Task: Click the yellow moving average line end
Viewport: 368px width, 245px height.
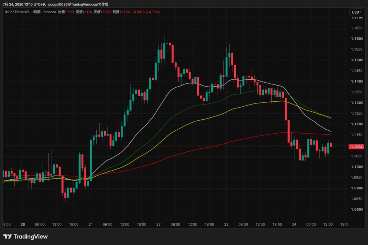Action: (x=331, y=117)
